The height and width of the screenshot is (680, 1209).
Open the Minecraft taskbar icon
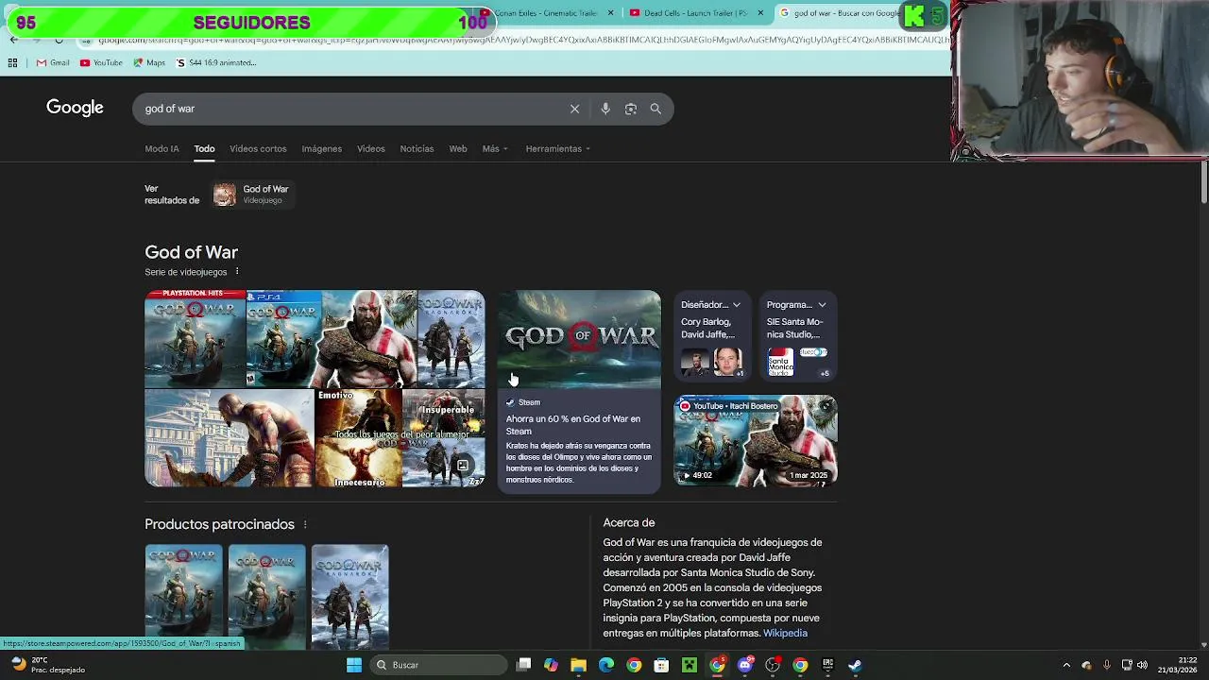click(690, 665)
